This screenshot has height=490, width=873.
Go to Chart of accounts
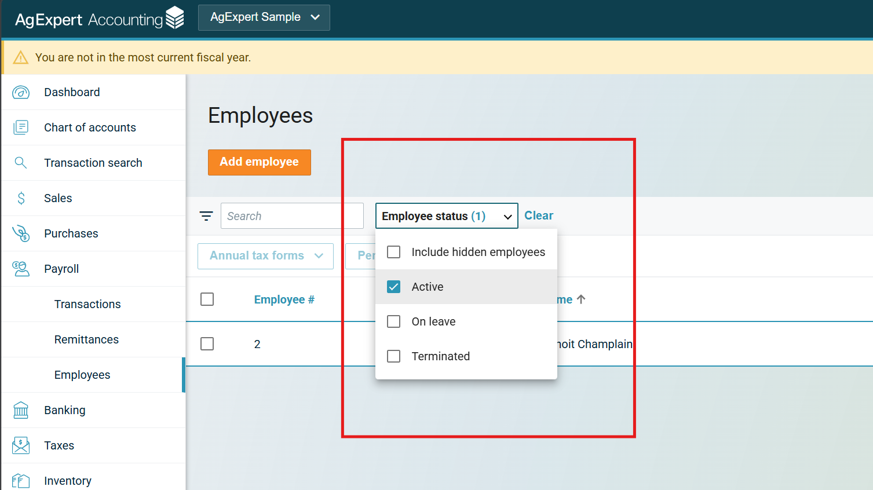click(93, 127)
